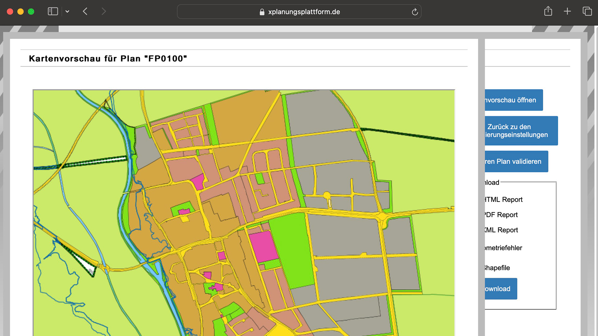Select the Shapefile option

click(497, 268)
